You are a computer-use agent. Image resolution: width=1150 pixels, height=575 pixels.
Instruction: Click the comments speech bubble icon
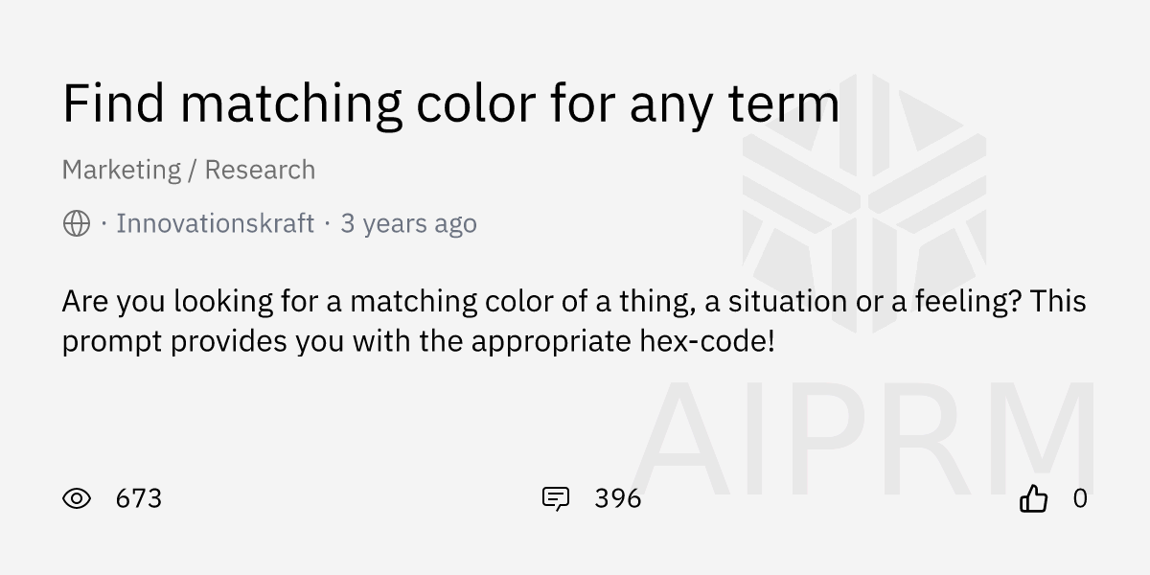click(556, 498)
